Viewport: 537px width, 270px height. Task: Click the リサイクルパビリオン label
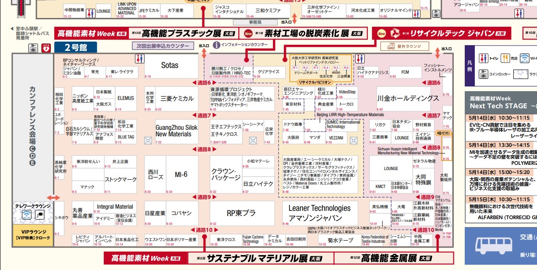click(x=316, y=82)
